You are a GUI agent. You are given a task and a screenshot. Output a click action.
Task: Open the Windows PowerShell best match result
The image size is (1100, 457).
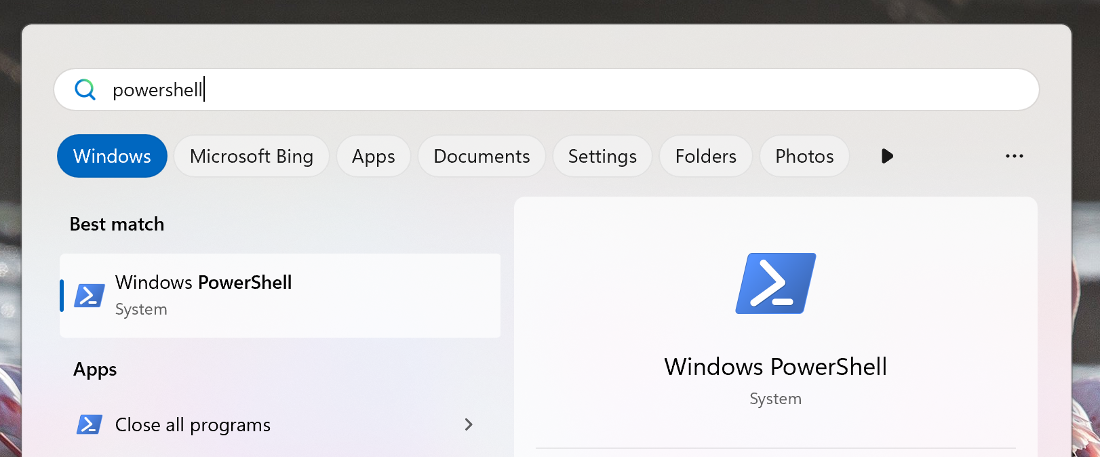279,296
